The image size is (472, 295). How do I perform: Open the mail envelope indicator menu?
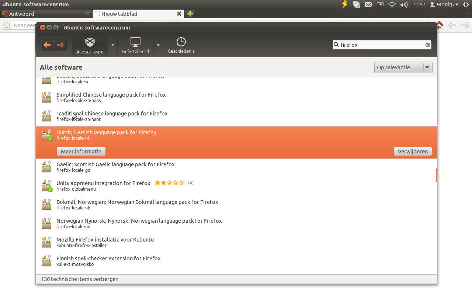tap(368, 4)
